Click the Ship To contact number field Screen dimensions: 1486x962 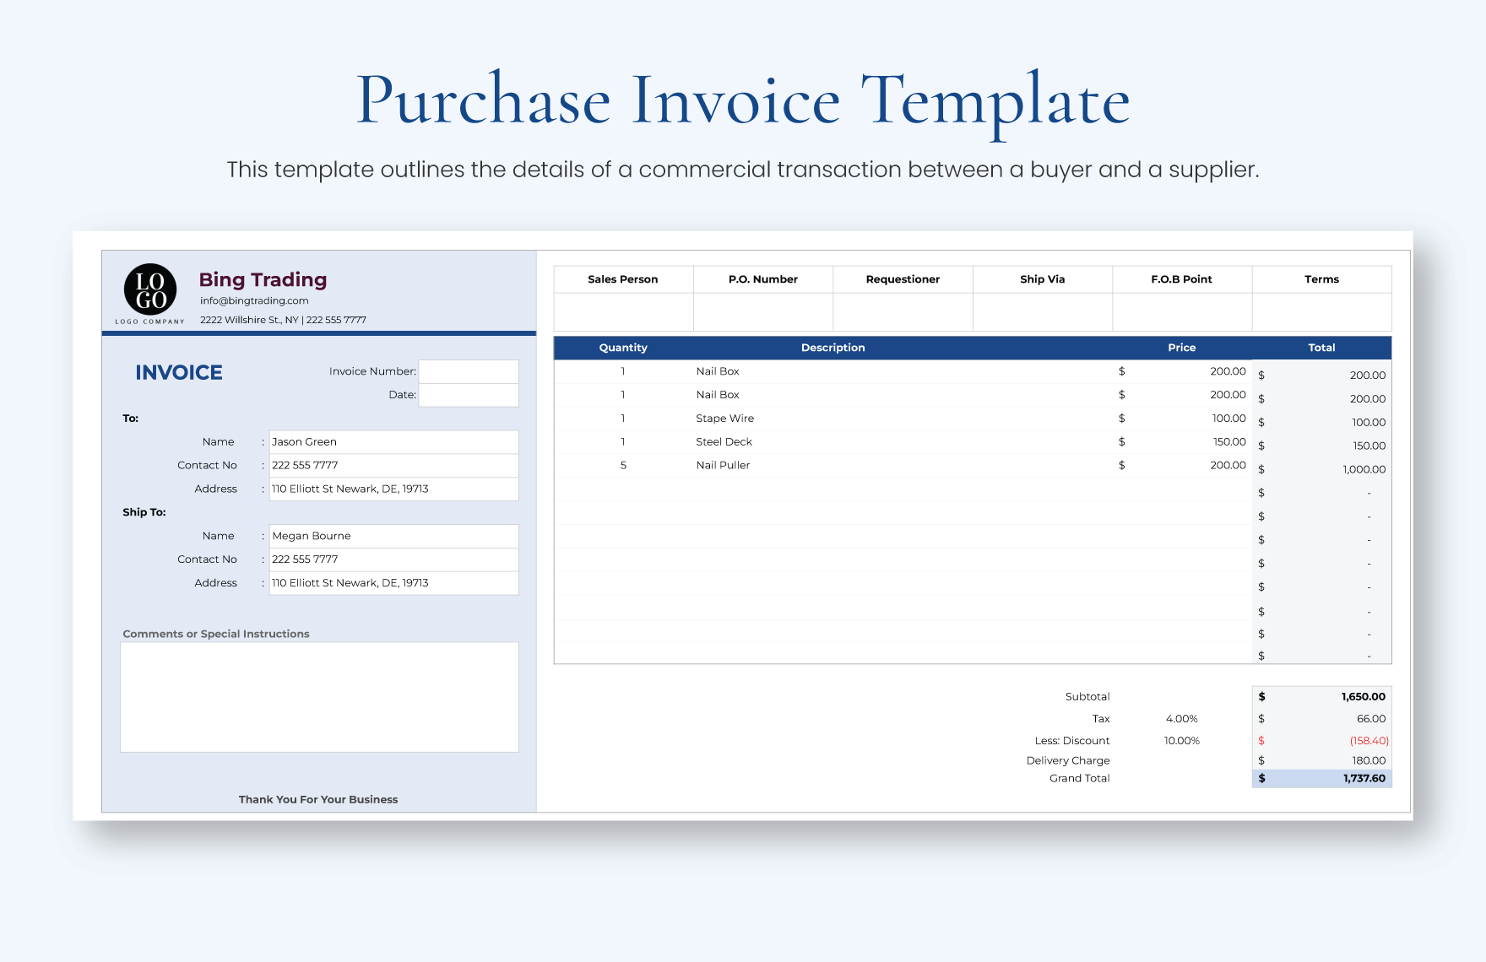pos(393,559)
